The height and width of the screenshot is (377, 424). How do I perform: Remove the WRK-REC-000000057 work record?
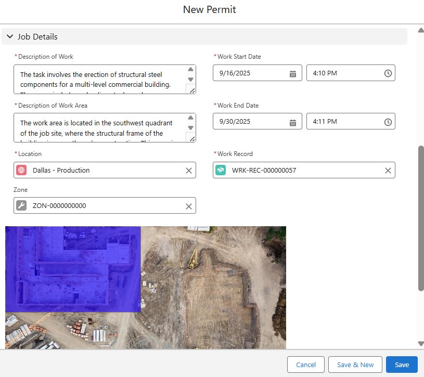(x=388, y=171)
